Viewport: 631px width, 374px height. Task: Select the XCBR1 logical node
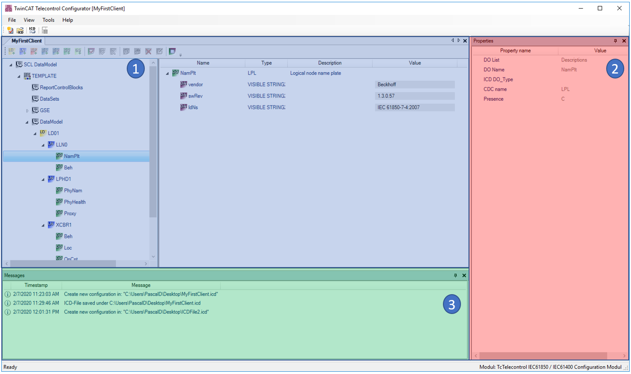pyautogui.click(x=62, y=225)
